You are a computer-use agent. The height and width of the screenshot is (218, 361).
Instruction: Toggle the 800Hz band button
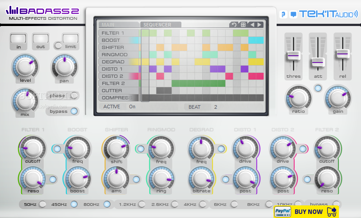coord(107,204)
